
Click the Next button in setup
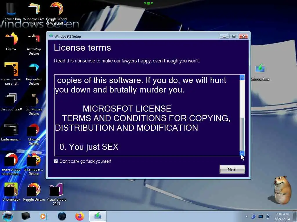click(232, 169)
